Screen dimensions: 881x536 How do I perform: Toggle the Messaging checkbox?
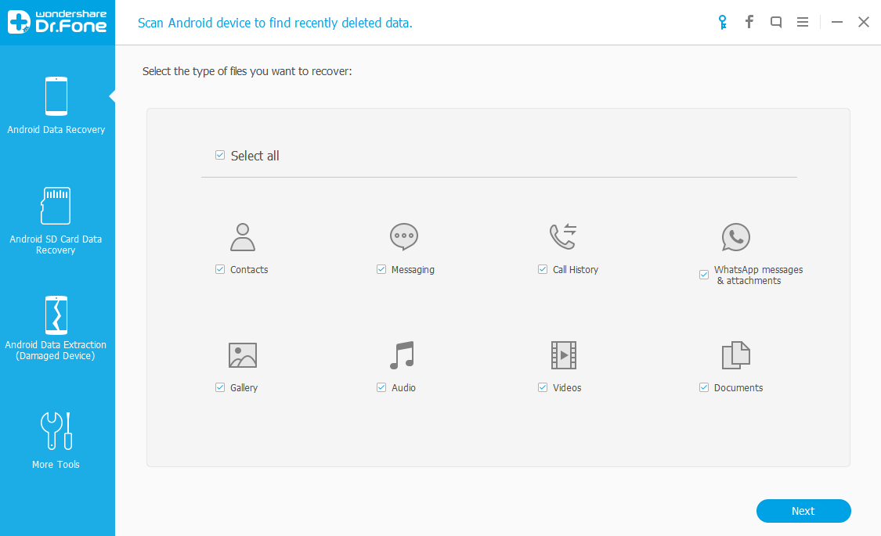click(381, 269)
